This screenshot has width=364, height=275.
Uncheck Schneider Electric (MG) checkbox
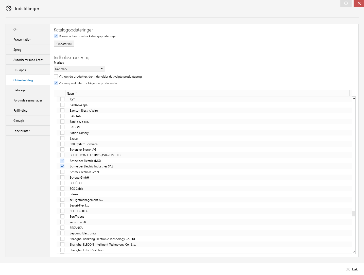62,161
